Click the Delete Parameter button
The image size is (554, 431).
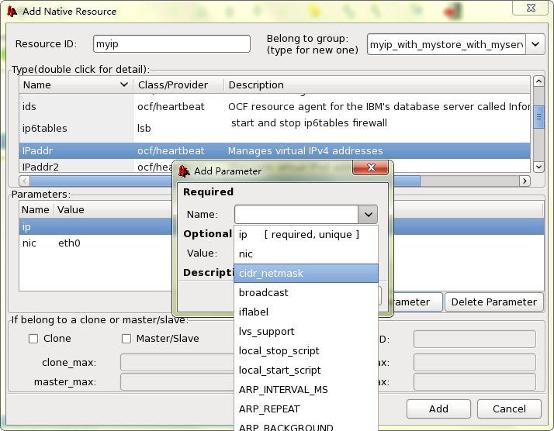pos(493,302)
